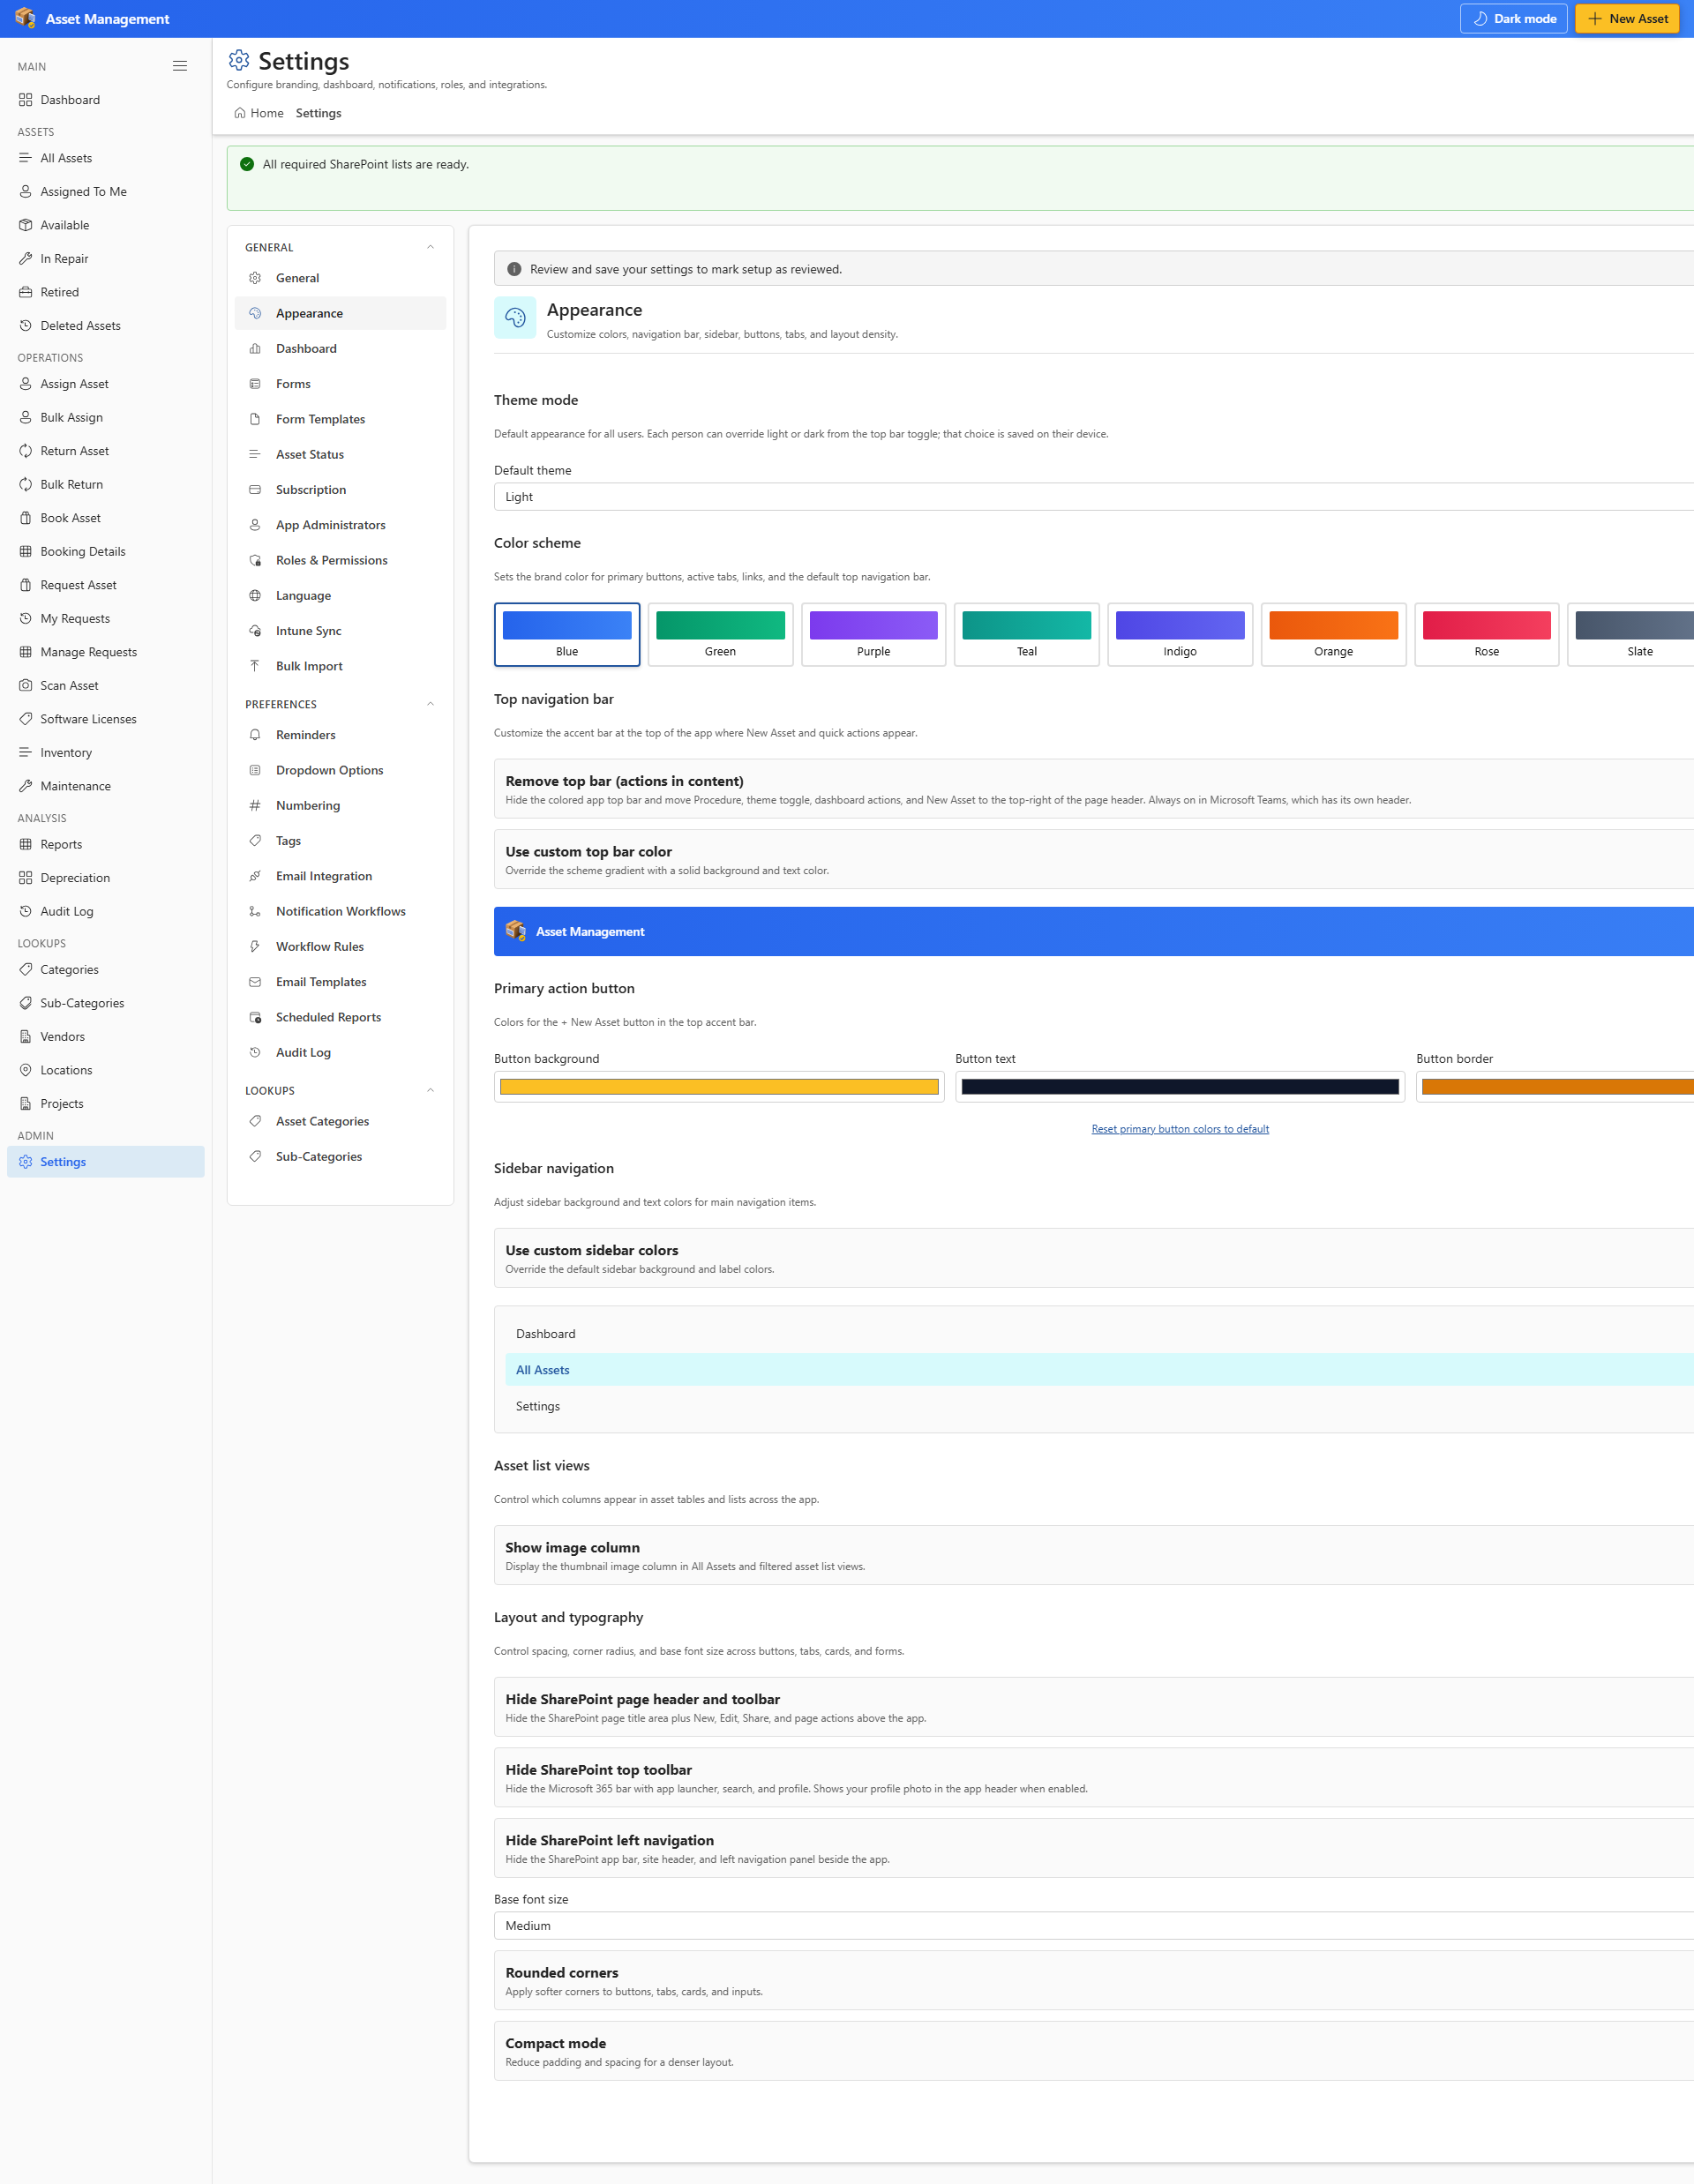Click the Numbering hash icon
1694x2184 pixels.
tap(255, 805)
